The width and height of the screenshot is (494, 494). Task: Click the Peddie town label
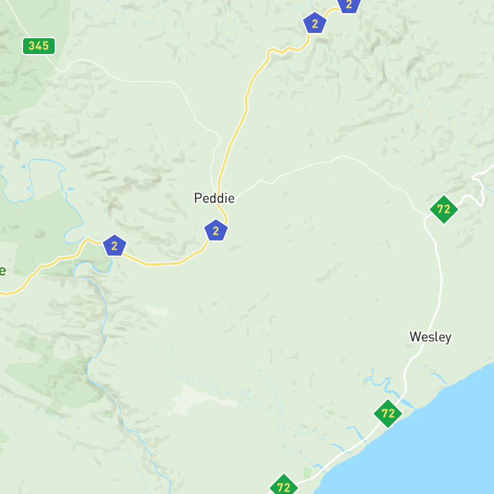pos(214,198)
